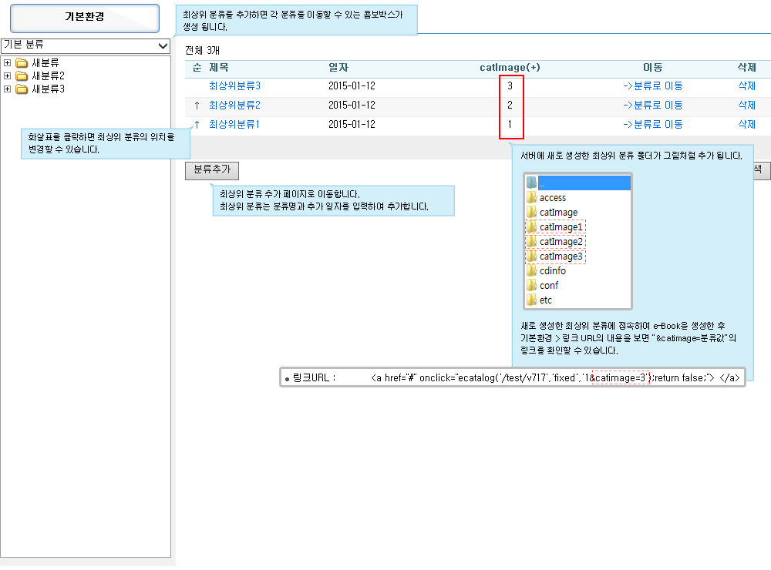Viewport: 771px width, 570px height.
Task: Click the folder icon next to 새분류2
Action: 22,76
